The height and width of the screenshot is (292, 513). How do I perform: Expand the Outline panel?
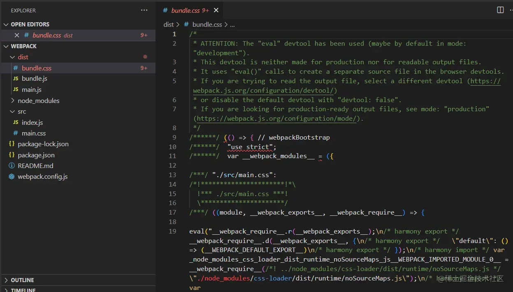pyautogui.click(x=6, y=280)
